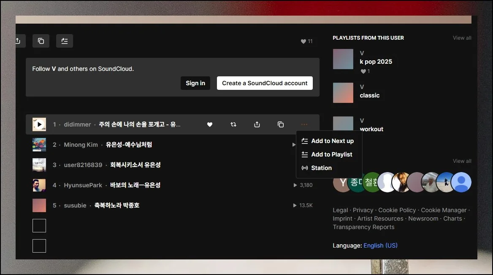Click k pop 2025 playlist artwork

click(343, 59)
